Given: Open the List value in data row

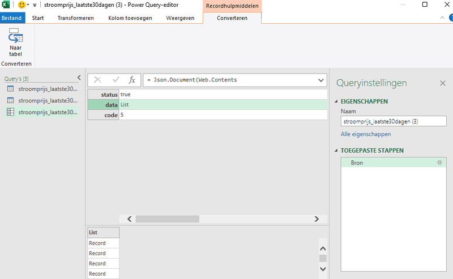Looking at the screenshot, I should [125, 105].
